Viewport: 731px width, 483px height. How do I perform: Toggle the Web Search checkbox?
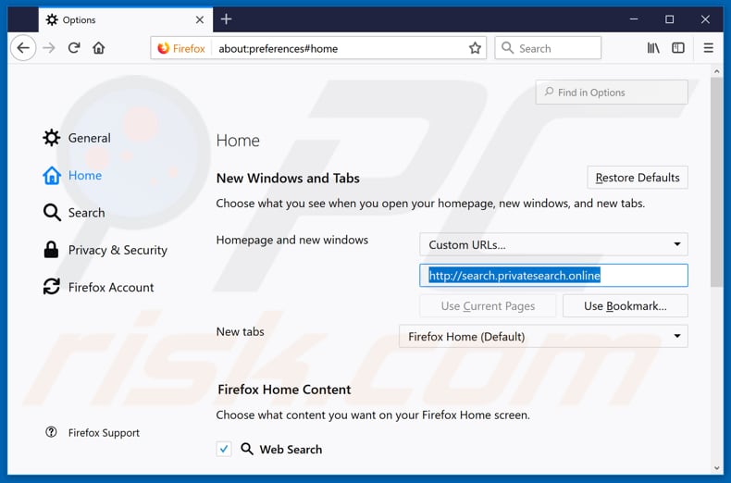224,449
